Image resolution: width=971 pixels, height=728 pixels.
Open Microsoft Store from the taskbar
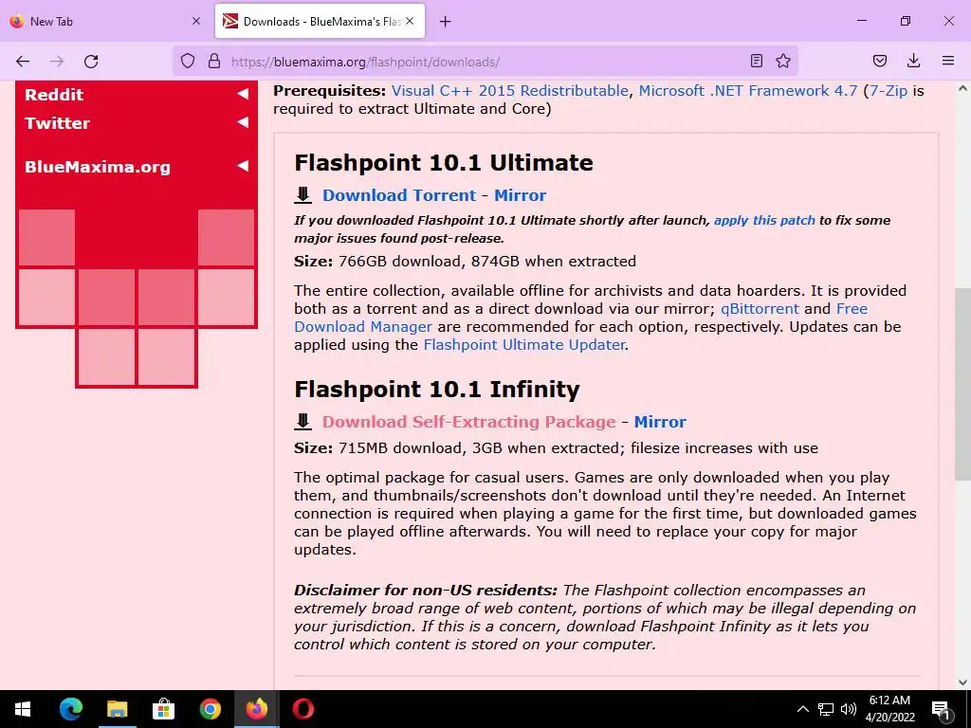163,709
